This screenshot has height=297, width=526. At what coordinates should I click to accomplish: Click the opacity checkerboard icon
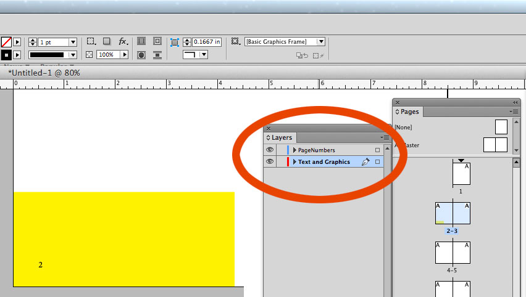tap(90, 55)
